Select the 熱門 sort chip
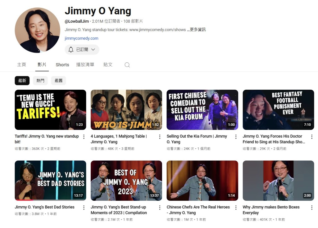Screen dimensions: 318x228 [x=40, y=81]
